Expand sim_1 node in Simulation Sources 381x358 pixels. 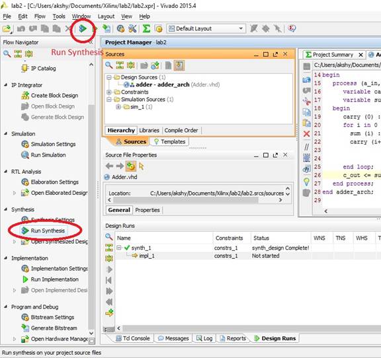click(x=118, y=107)
